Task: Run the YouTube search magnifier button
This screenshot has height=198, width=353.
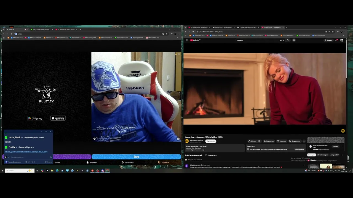Action: pyautogui.click(x=288, y=40)
